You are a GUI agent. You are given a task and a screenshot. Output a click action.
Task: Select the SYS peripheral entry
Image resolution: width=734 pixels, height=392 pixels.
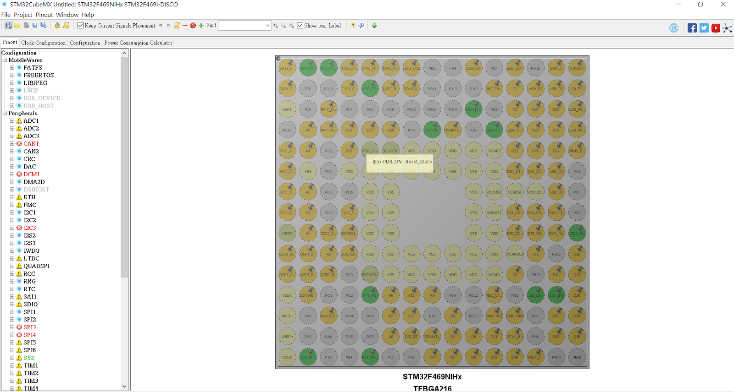[x=29, y=358]
